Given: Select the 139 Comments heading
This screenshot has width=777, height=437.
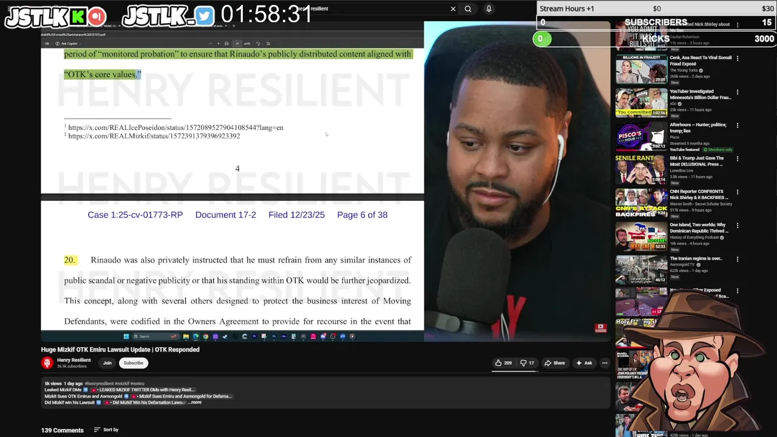Looking at the screenshot, I should tap(63, 430).
